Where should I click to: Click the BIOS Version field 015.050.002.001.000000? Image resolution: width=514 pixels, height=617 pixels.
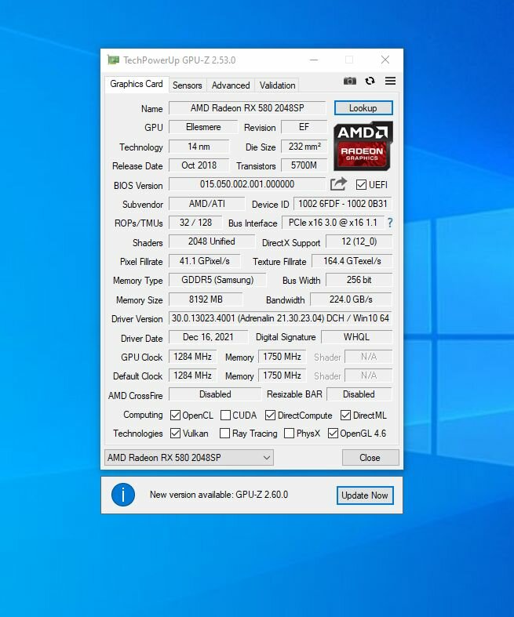(x=247, y=184)
